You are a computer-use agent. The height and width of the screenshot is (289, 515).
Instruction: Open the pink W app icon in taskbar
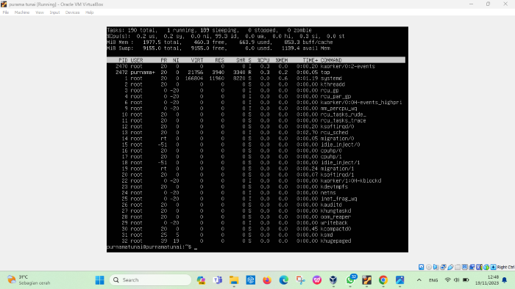tap(317, 280)
